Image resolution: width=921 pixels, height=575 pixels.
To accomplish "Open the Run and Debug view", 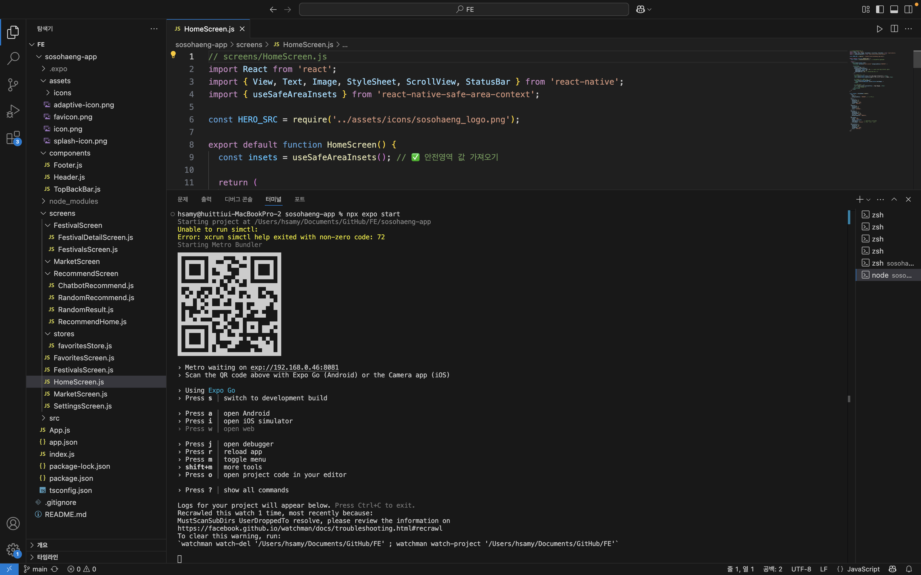I will coord(13,111).
